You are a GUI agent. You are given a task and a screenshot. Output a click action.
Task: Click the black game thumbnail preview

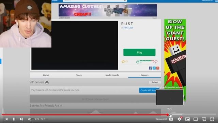pyautogui.click(x=75, y=45)
